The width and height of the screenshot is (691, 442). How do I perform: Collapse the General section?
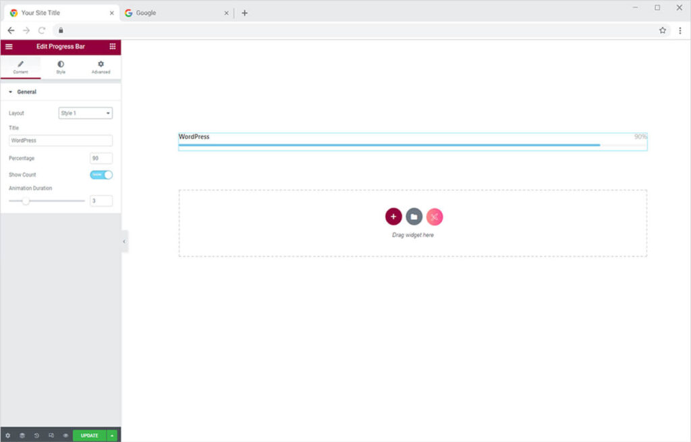click(x=11, y=92)
